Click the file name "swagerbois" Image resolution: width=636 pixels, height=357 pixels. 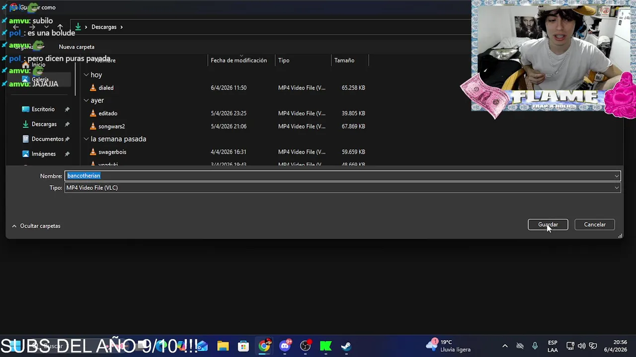click(112, 152)
